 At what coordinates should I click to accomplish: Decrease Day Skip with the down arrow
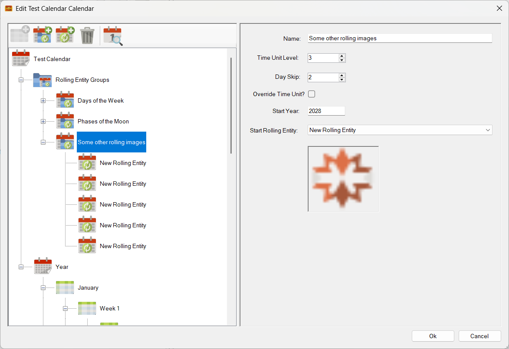click(x=342, y=79)
